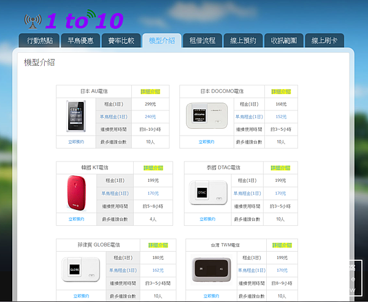
Task: Click 170元 in the TWM table
Action: [282, 270]
